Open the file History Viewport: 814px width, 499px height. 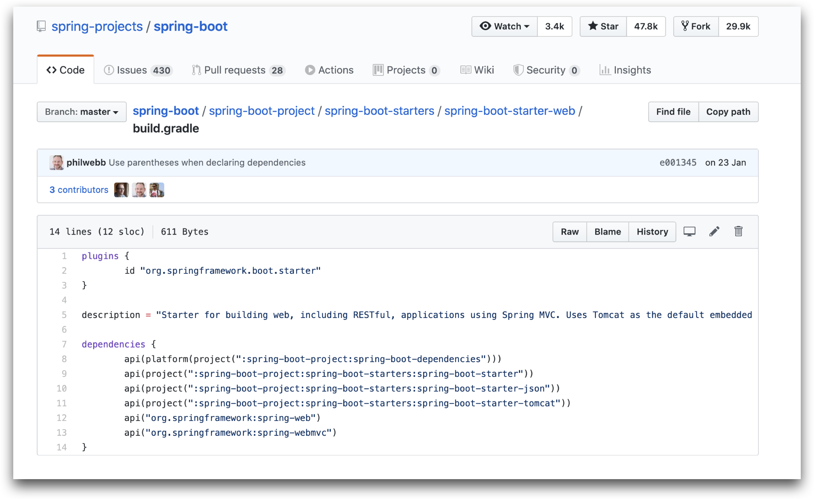click(652, 232)
